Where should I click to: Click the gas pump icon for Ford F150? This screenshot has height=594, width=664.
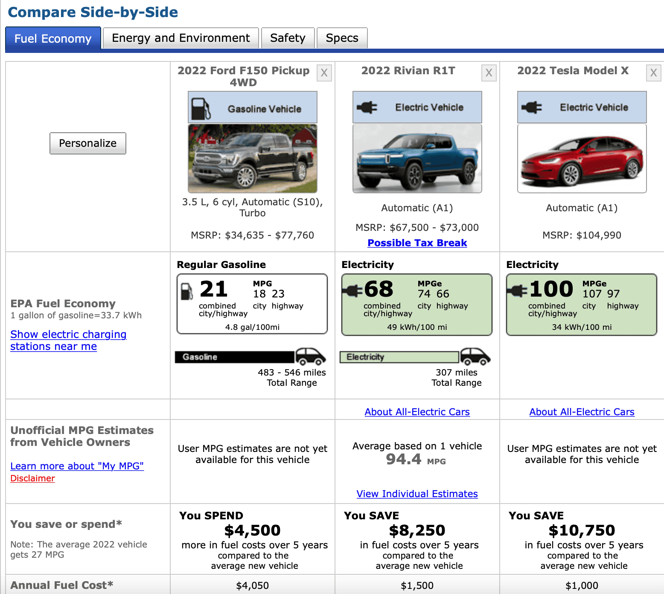pos(201,108)
